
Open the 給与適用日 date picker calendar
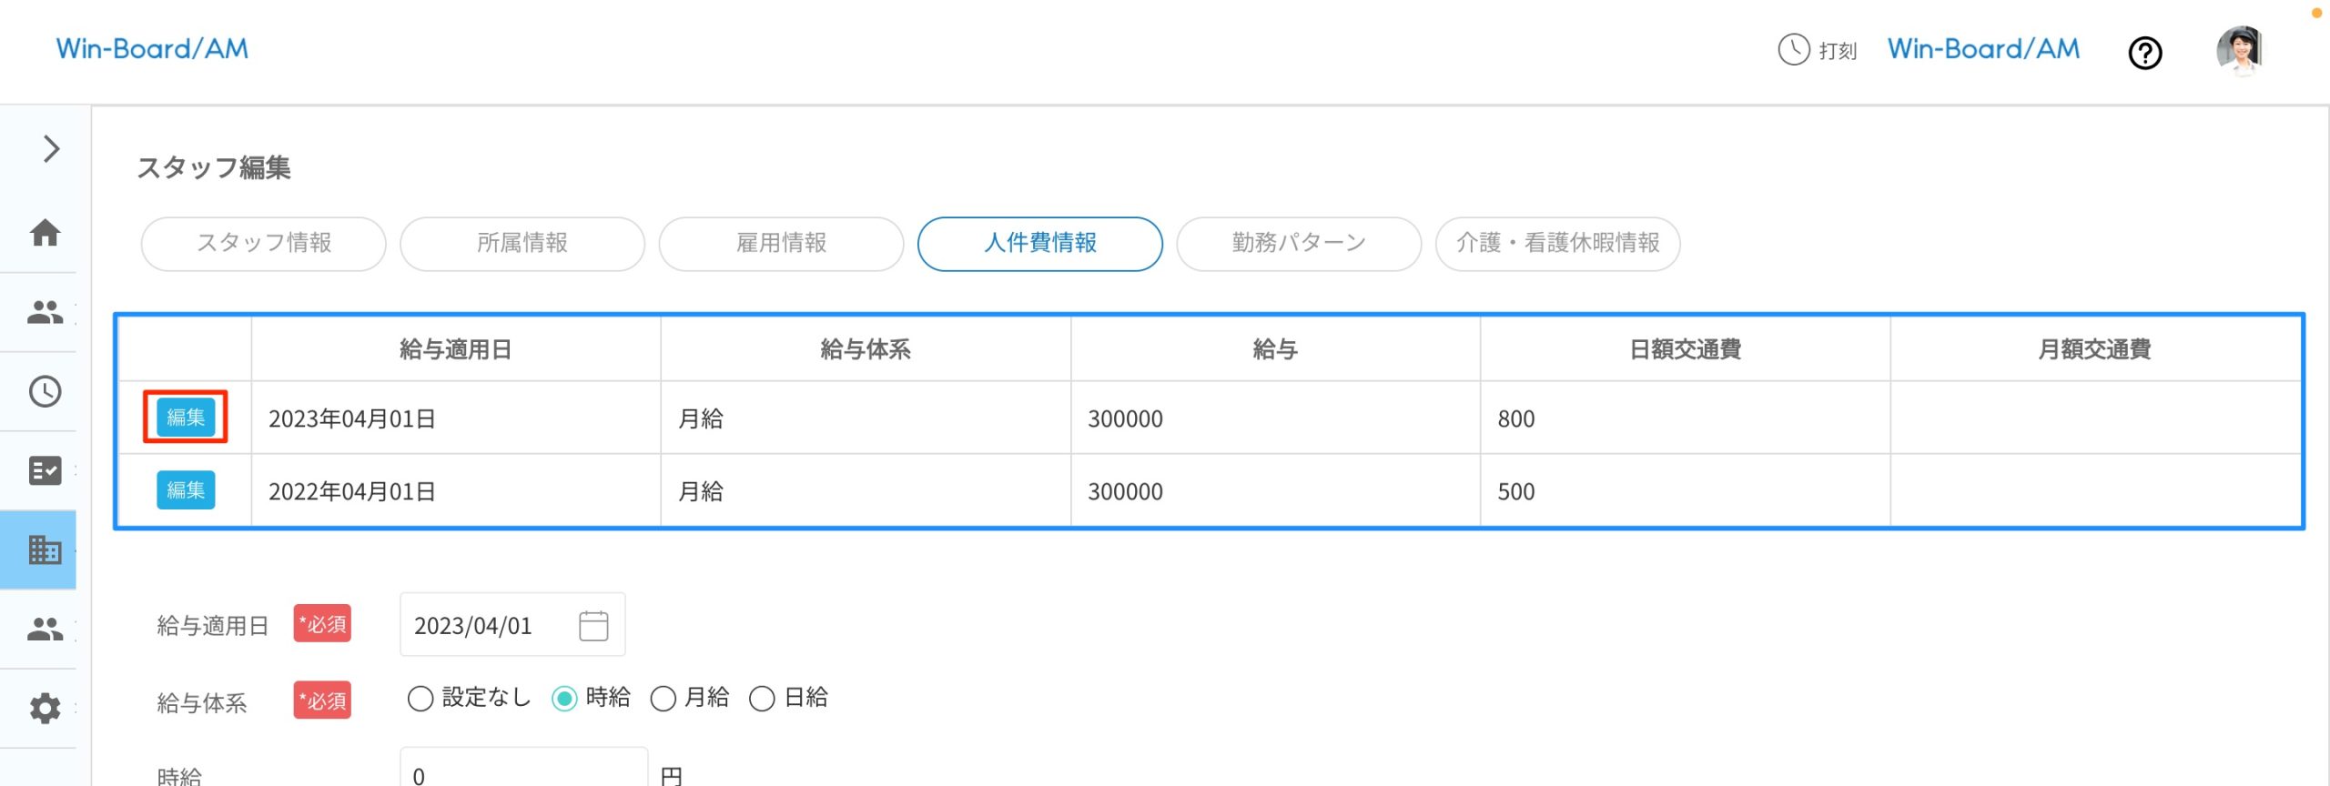point(593,624)
